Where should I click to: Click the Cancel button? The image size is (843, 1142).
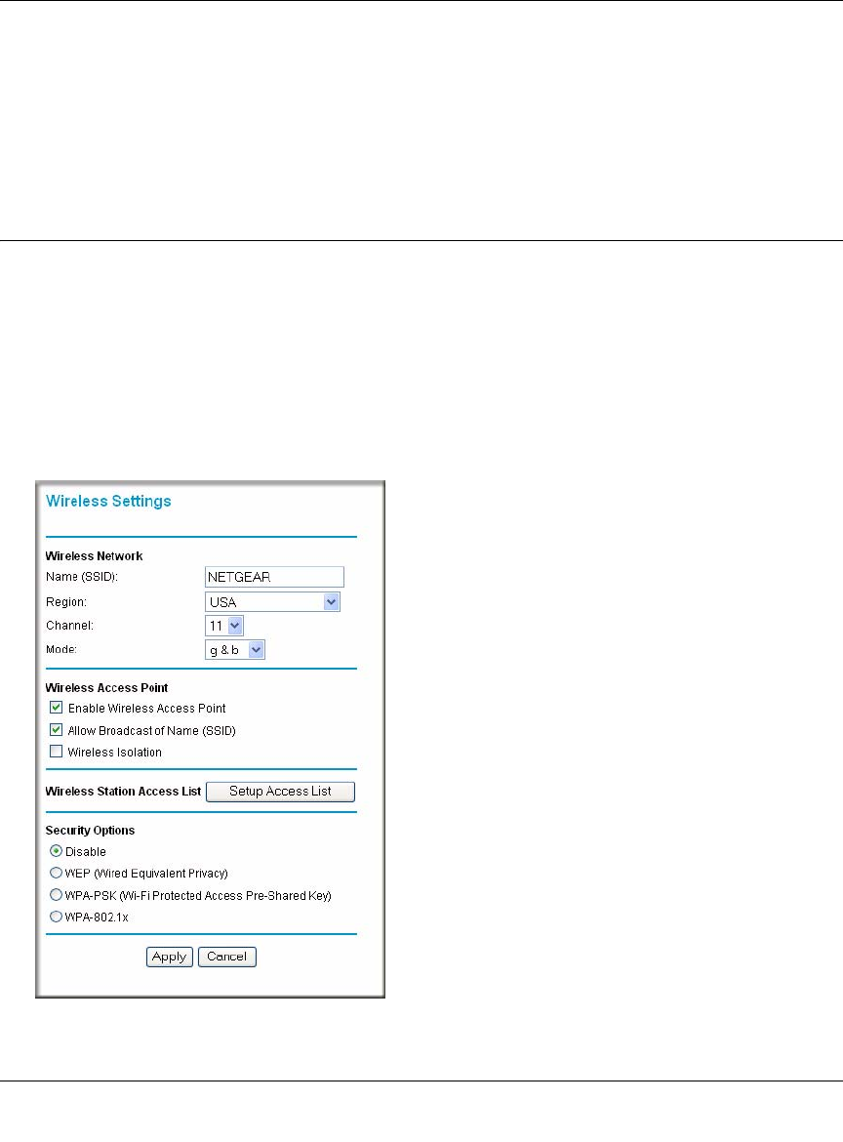pos(227,957)
